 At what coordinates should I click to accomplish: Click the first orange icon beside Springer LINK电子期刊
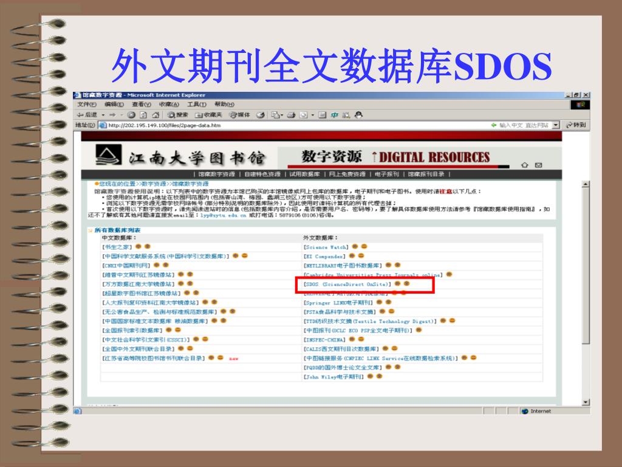click(379, 302)
